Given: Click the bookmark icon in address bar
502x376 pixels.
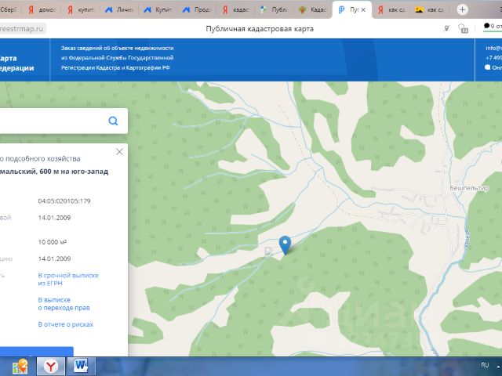Looking at the screenshot, I should pos(464,28).
